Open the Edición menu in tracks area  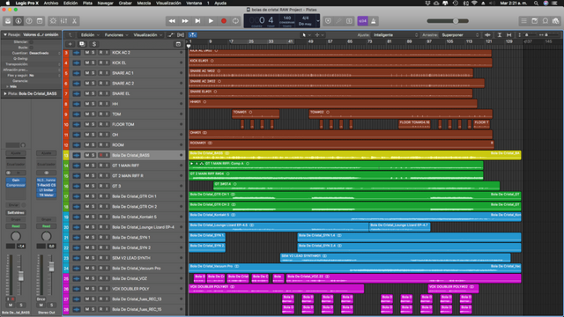pos(90,35)
